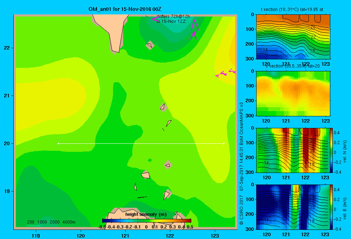Click latitude tick 20 on the main map

(x=7, y=143)
